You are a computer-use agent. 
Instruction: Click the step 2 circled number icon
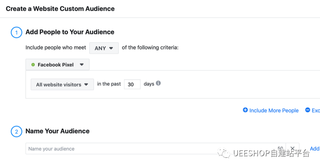16,131
